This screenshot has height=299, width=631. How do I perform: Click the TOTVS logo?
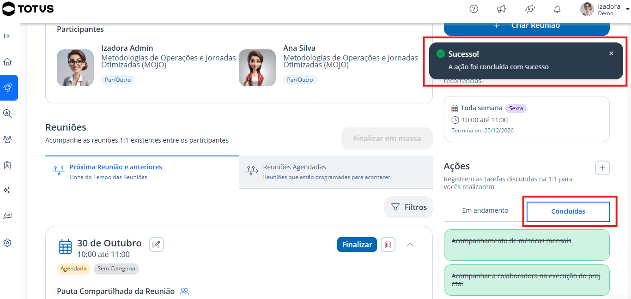tap(28, 9)
